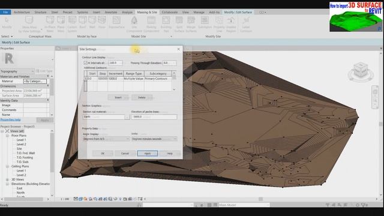
Task: Click the Apply button in Site Settings
Action: [x=148, y=154]
